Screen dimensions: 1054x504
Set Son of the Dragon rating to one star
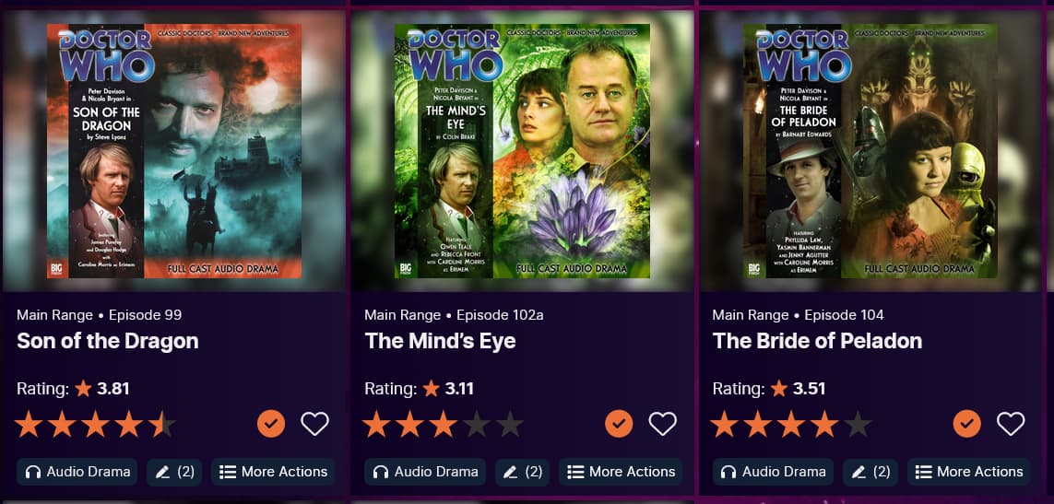[29, 425]
